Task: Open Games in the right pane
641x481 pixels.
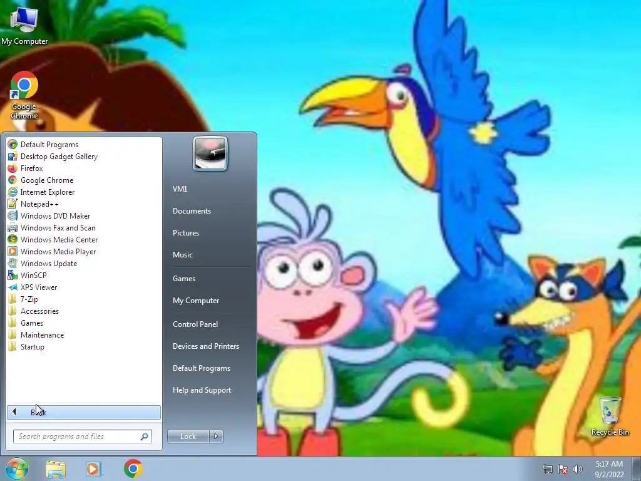Action: pos(184,279)
